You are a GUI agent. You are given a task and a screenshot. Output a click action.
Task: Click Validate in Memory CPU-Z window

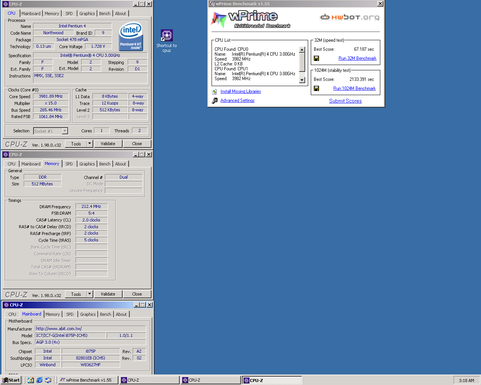point(108,294)
